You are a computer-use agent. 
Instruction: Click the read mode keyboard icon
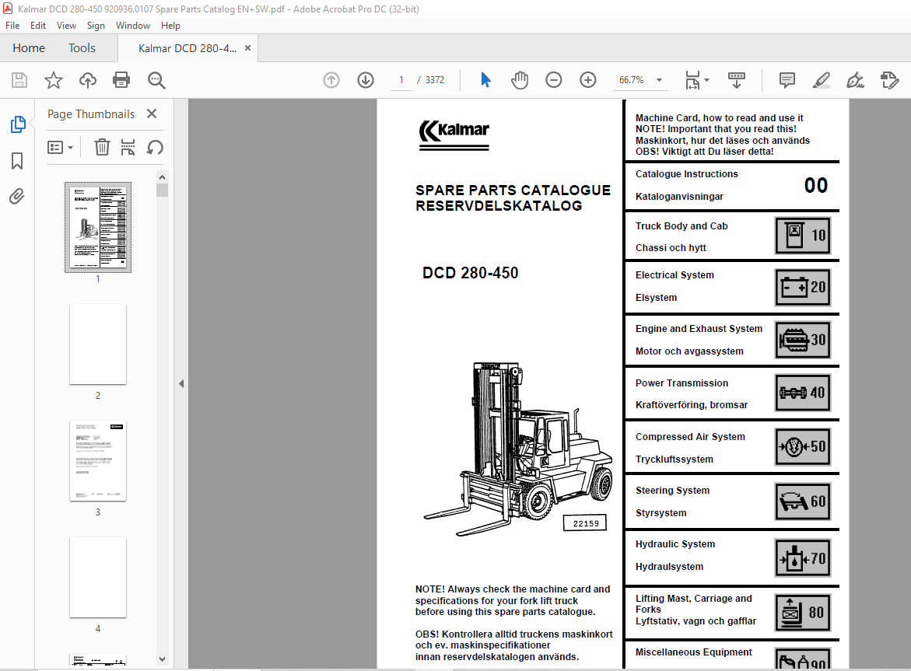(x=737, y=80)
